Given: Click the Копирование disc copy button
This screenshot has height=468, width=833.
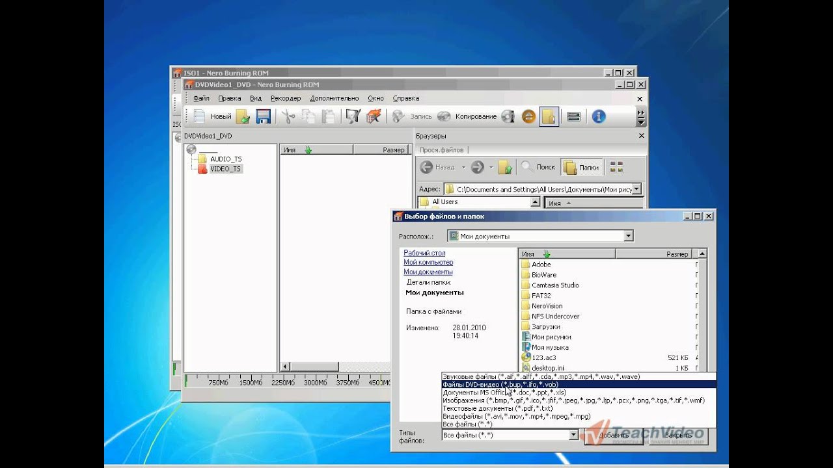Looking at the screenshot, I should pyautogui.click(x=467, y=116).
